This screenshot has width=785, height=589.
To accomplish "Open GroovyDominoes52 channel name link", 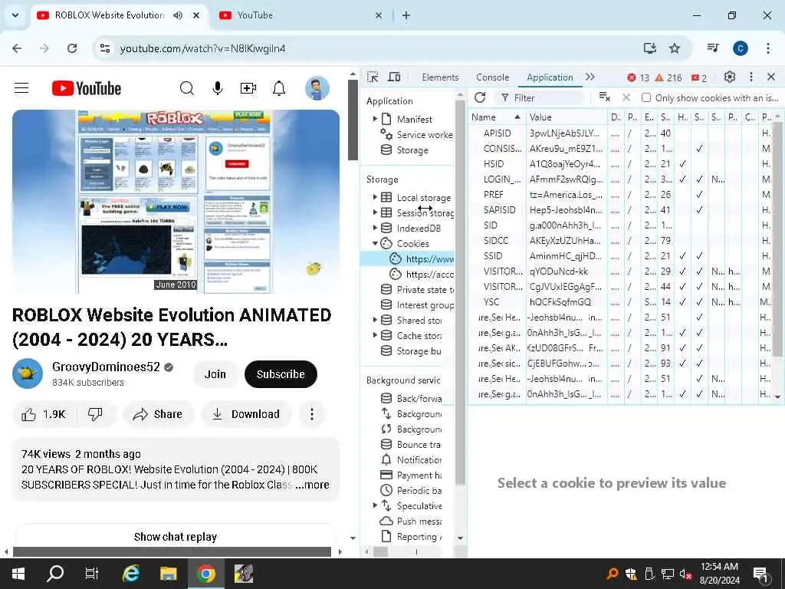I will coord(106,367).
